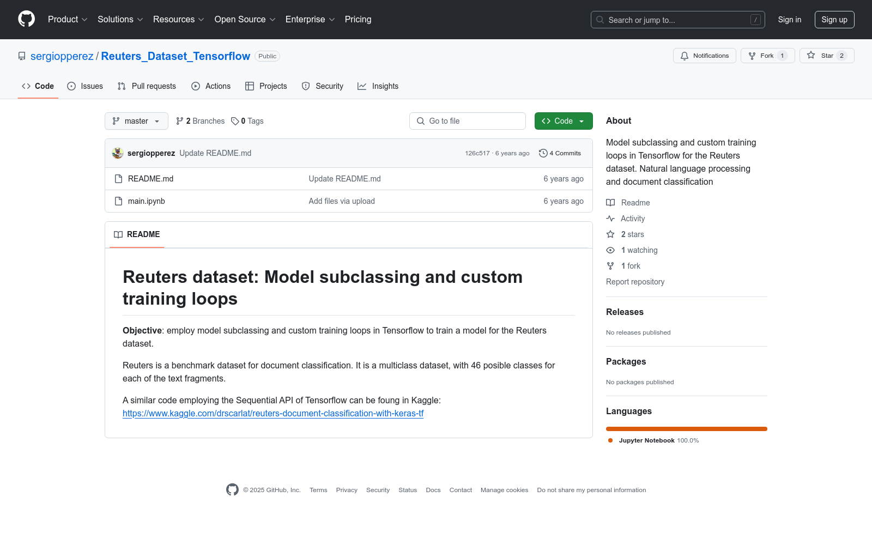Click the book icon on the README tab

click(x=118, y=234)
